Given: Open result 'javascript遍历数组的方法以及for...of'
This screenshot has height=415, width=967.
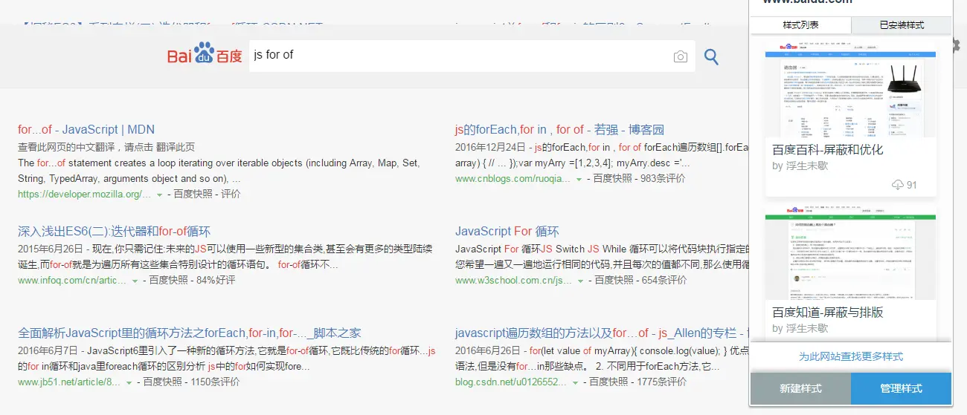Looking at the screenshot, I should click(601, 333).
